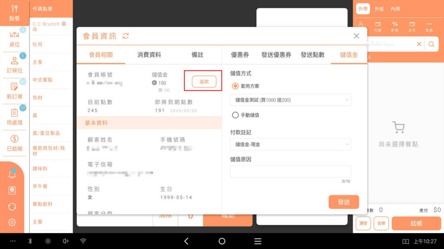
Task: Select the 手動儲值 radio option
Action: (x=235, y=115)
